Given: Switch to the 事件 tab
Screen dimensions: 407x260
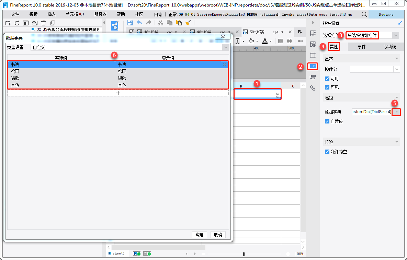Looking at the screenshot, I should click(x=362, y=47).
